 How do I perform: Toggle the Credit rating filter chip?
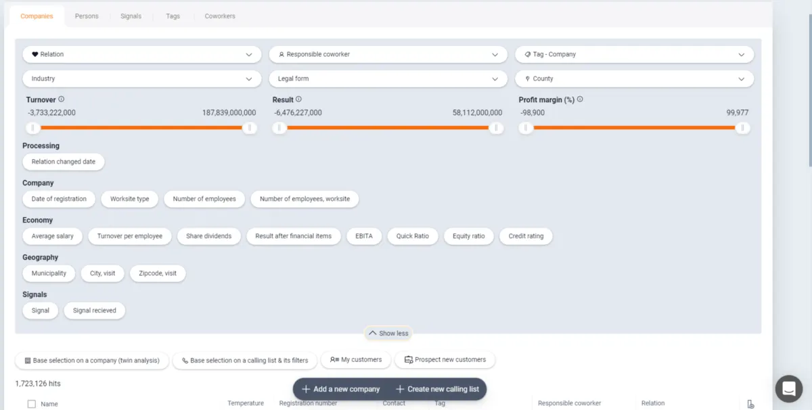[526, 236]
